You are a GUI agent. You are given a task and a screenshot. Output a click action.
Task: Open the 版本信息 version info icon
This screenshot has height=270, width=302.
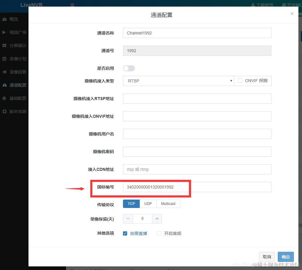4,111
